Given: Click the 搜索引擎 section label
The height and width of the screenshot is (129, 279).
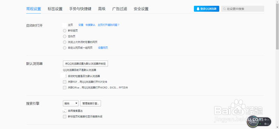Looking at the screenshot, I should pyautogui.click(x=33, y=103).
